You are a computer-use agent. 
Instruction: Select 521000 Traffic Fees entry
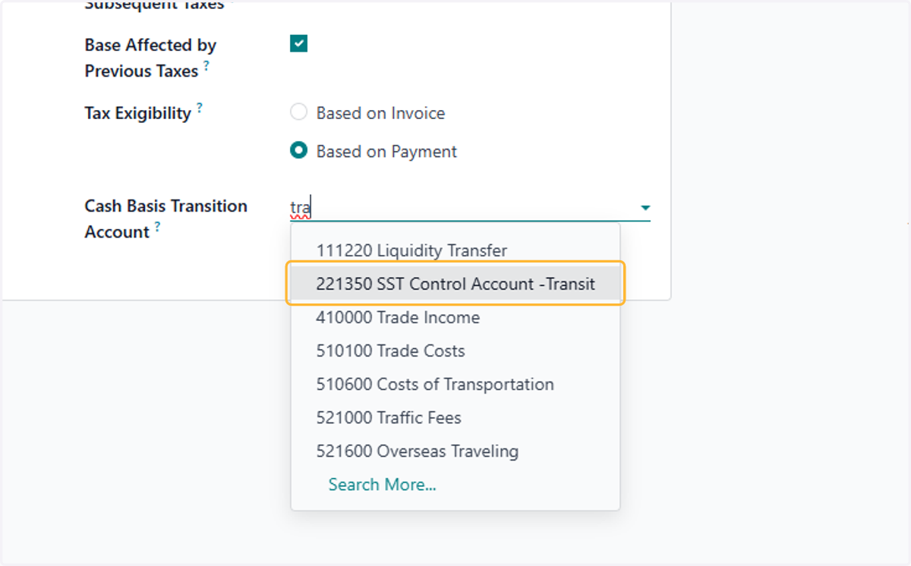click(x=455, y=417)
